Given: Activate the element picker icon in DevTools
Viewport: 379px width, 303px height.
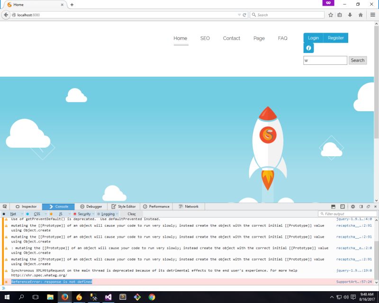Looking at the screenshot, I should click(x=5, y=206).
